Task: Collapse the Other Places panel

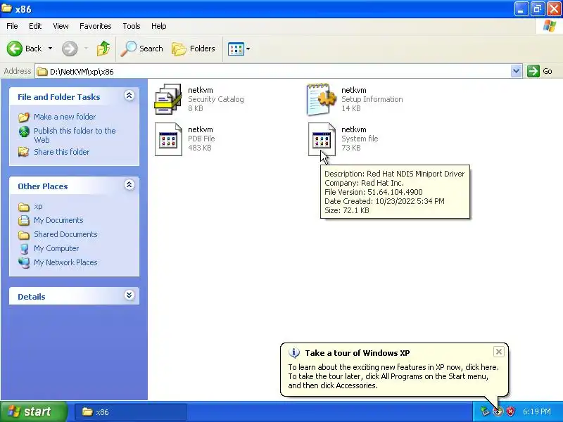Action: 129,184
